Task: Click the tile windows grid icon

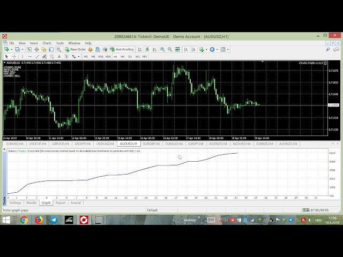Action: point(177,49)
